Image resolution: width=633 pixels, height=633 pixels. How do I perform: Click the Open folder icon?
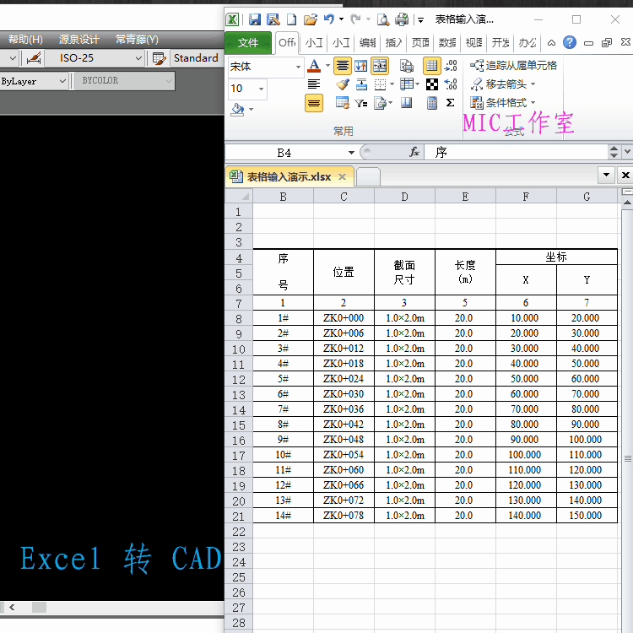click(310, 19)
